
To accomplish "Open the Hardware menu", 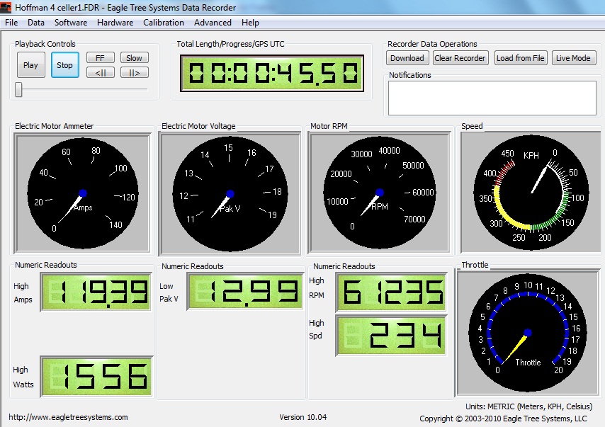I will click(x=115, y=23).
